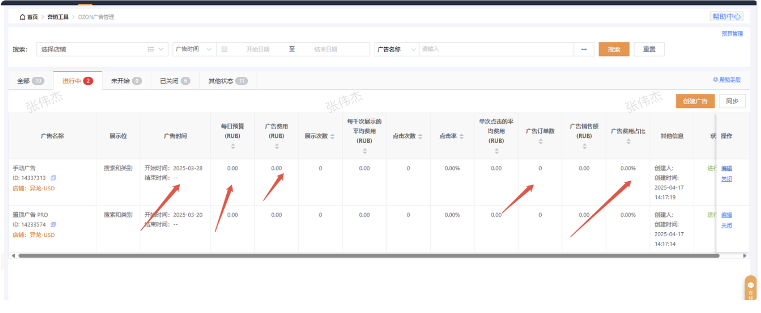Sort by 展示次数 column

pos(332,136)
